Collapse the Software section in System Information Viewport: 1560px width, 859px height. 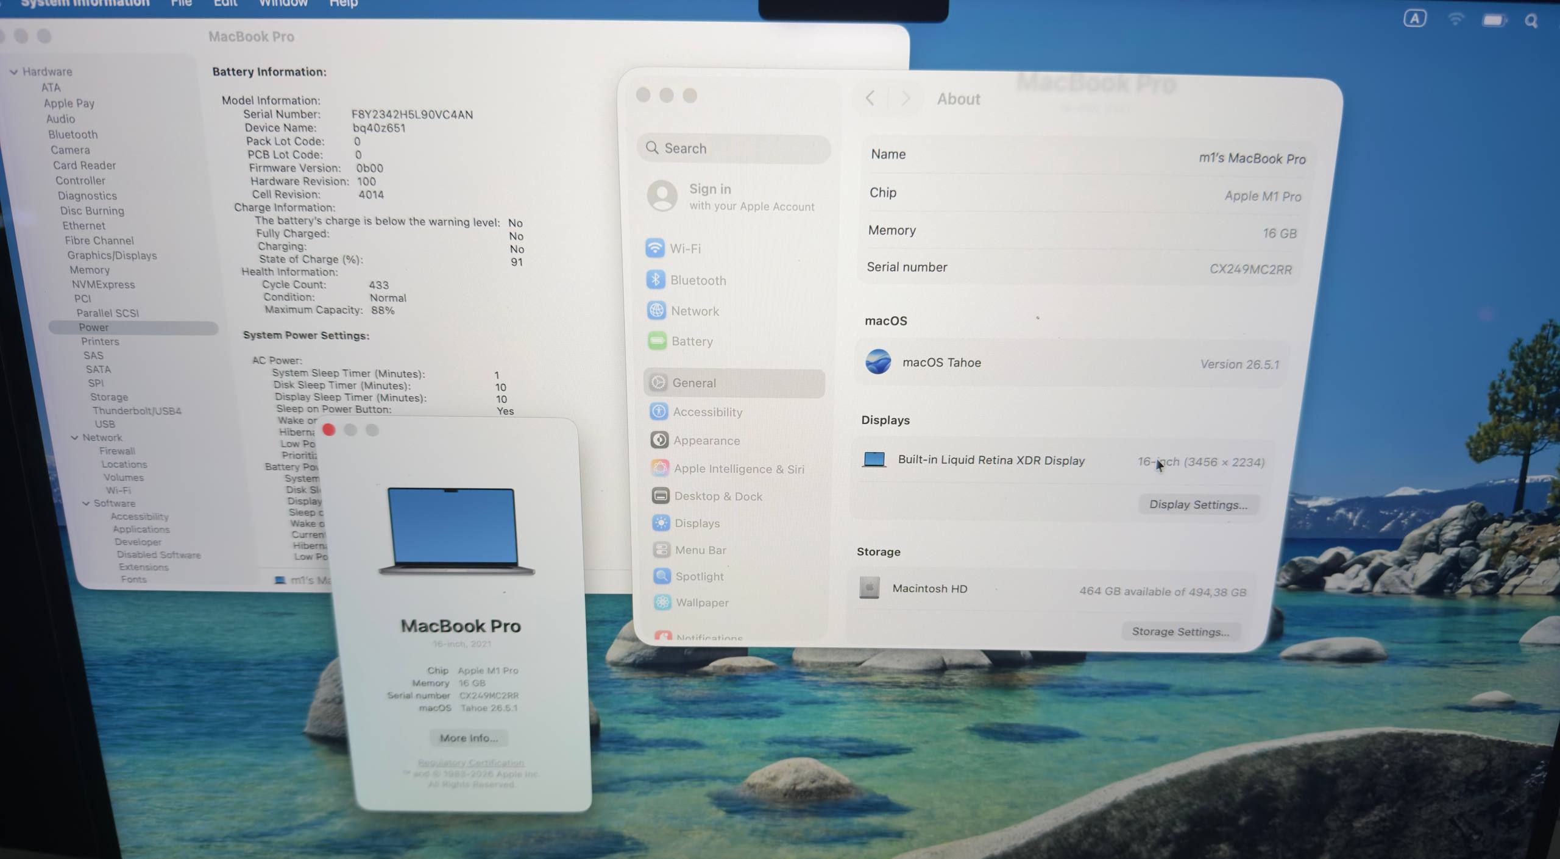coord(86,503)
